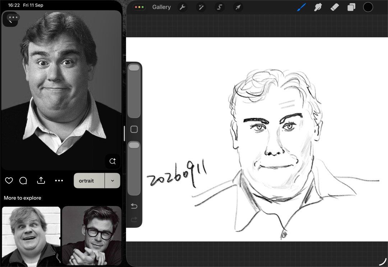This screenshot has height=267, width=388.
Task: Open the glasses-wearing man portrait thumbnail
Action: click(92, 236)
